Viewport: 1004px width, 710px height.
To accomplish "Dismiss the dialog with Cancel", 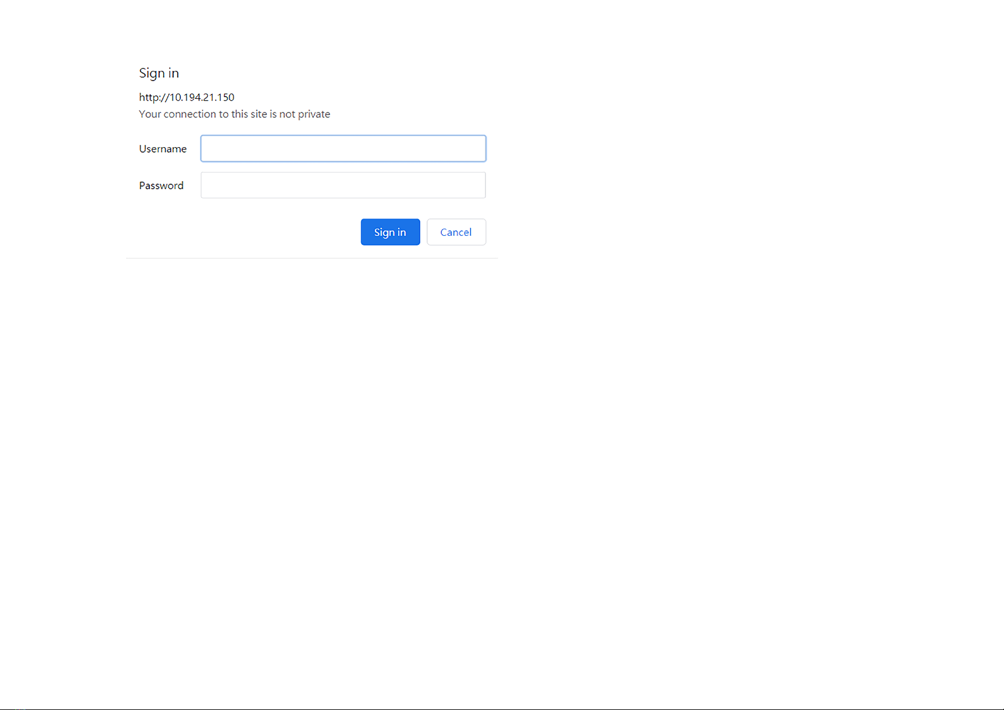I will [456, 232].
